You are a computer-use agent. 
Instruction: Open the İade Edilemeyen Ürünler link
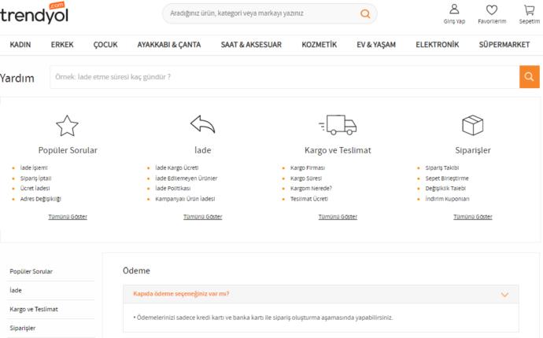(x=186, y=178)
